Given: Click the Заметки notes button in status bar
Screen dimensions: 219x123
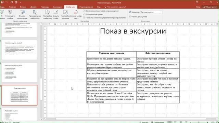Looking at the screenshot, I should click(x=144, y=122).
